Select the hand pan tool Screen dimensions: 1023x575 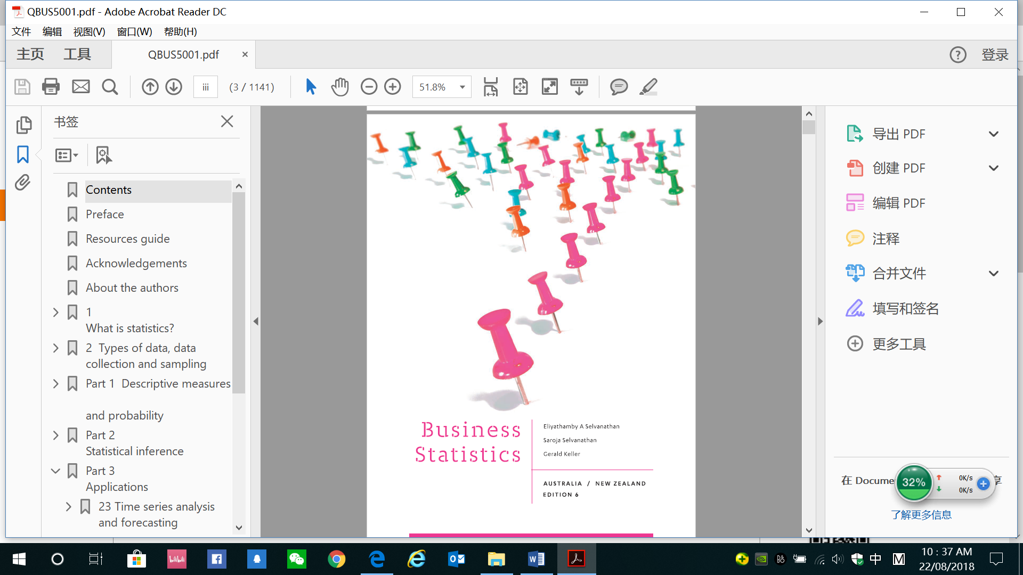339,86
